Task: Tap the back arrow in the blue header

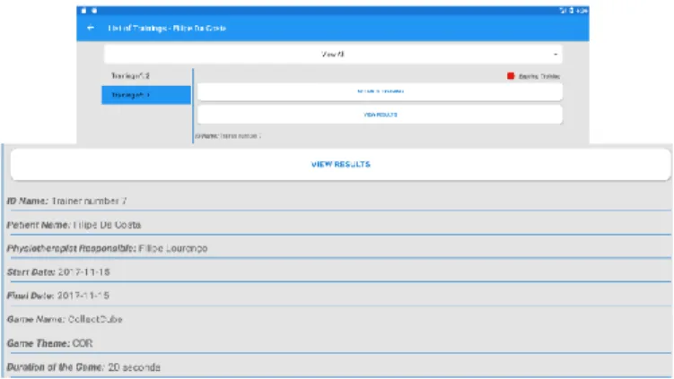Action: (x=91, y=28)
